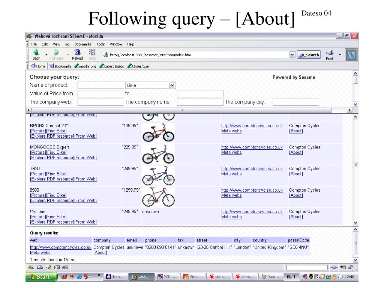Image resolution: width=384 pixels, height=288 pixels.
Task: Click the Windows Start button
Action: click(x=41, y=277)
